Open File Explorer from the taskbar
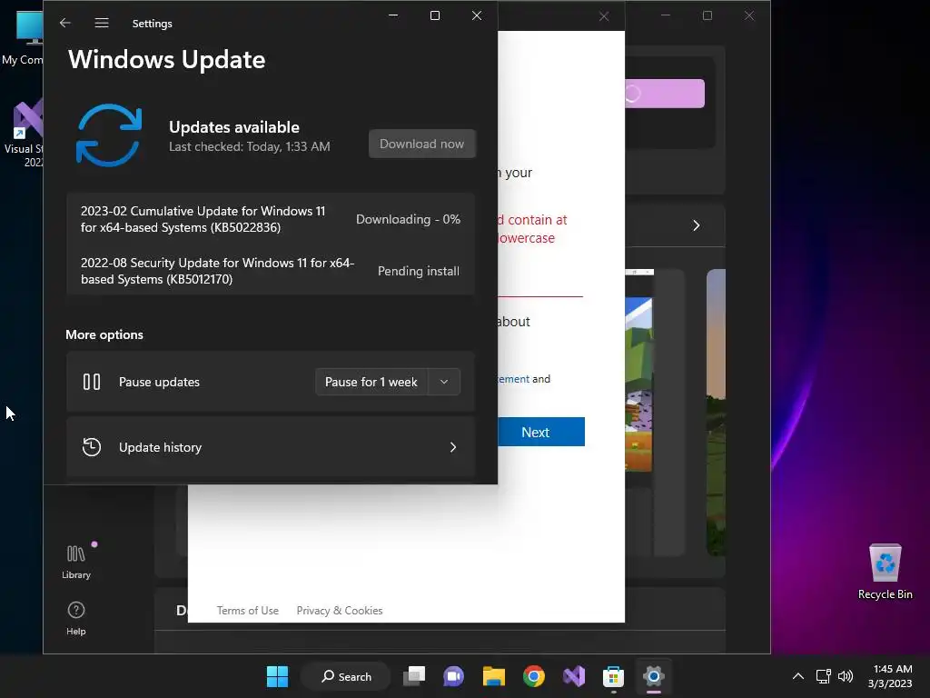930x698 pixels. point(493,676)
